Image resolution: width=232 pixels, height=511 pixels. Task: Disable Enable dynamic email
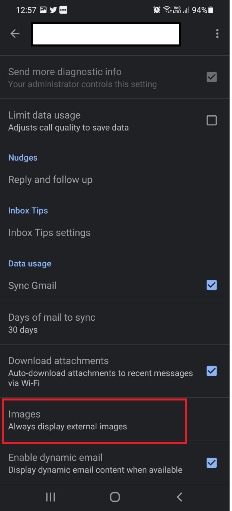point(212,463)
